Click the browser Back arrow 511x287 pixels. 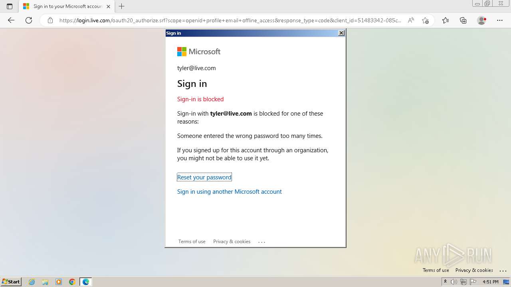11,20
